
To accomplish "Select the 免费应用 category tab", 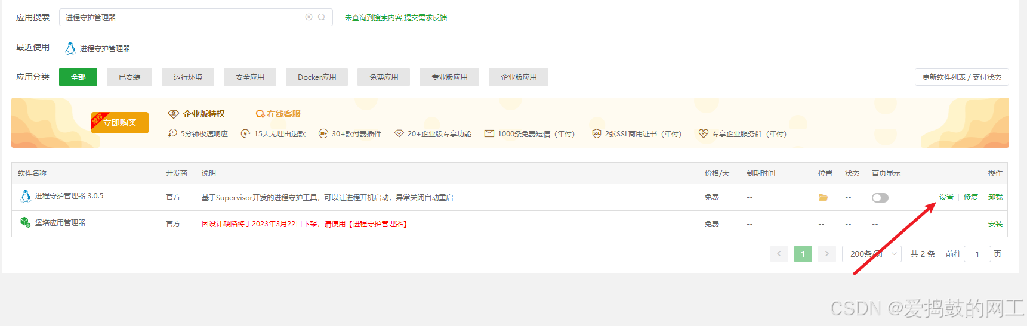I will [384, 77].
